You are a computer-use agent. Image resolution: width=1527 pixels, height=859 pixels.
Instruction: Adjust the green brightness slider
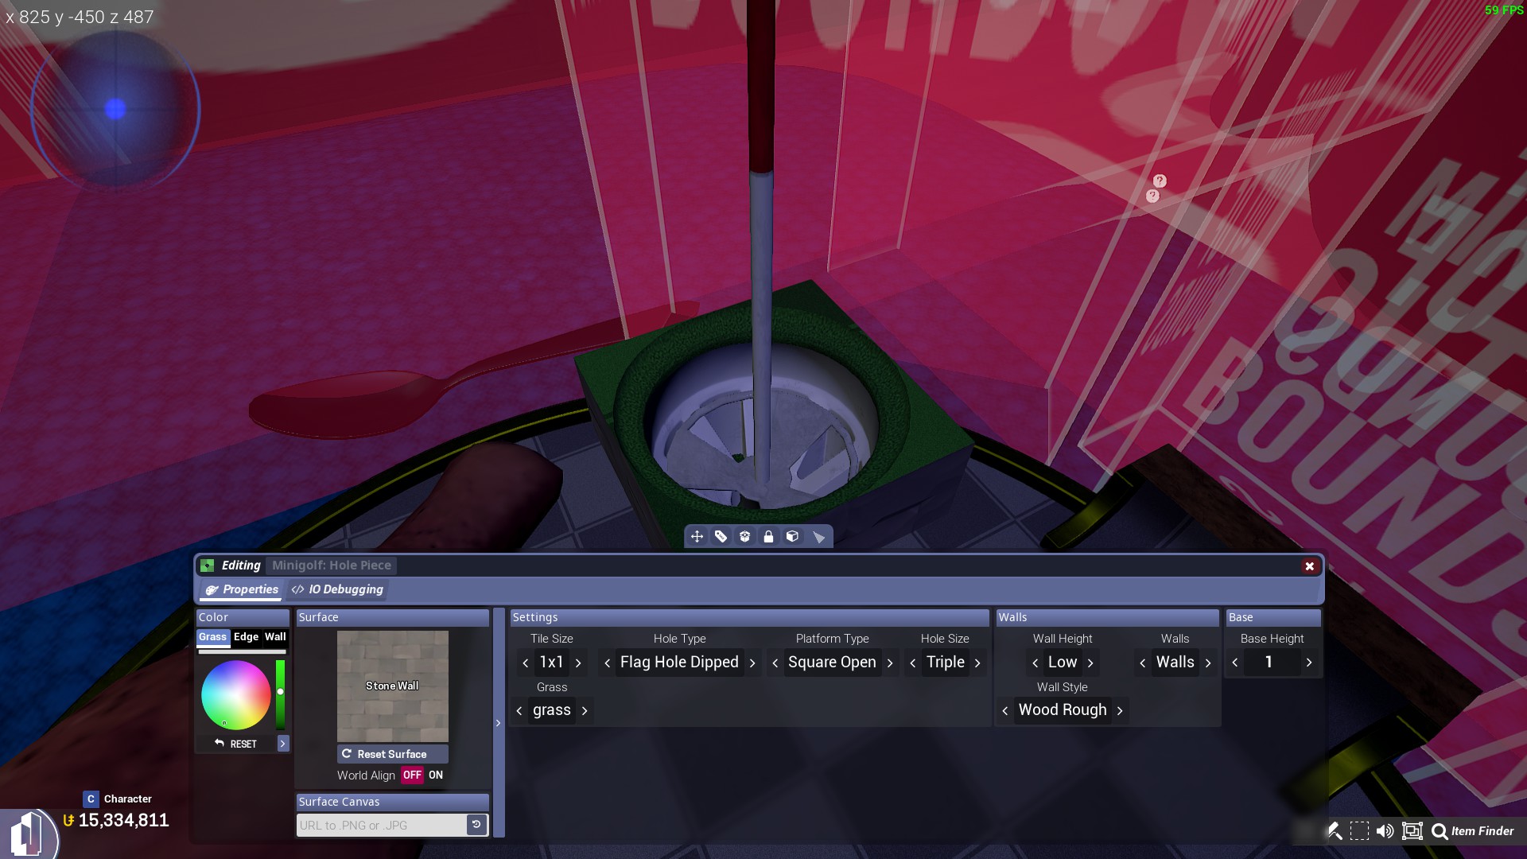280,694
